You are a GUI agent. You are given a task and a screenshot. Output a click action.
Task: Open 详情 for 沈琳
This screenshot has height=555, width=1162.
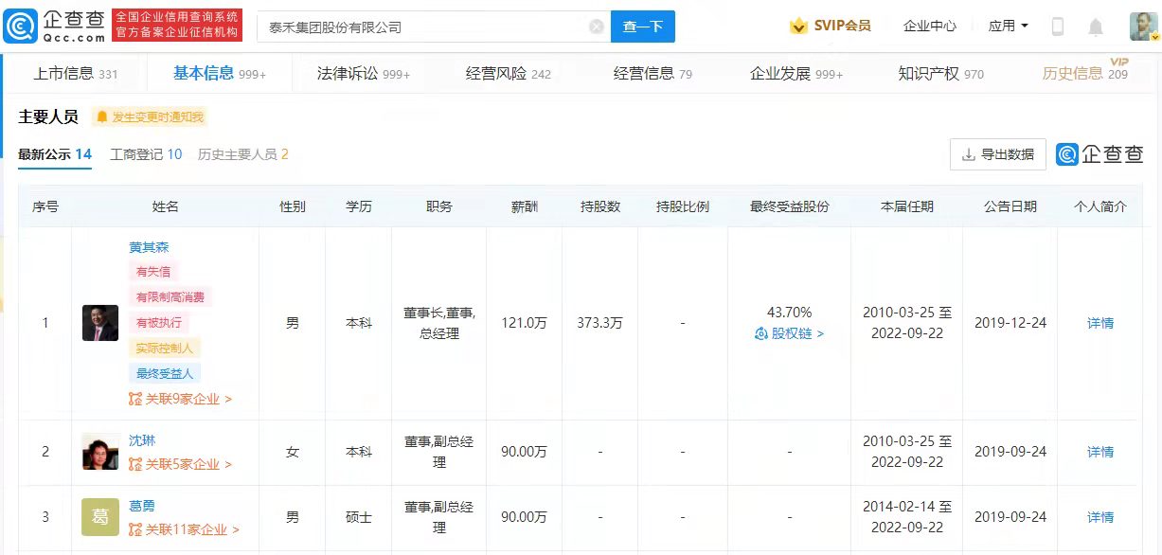[x=1100, y=452]
